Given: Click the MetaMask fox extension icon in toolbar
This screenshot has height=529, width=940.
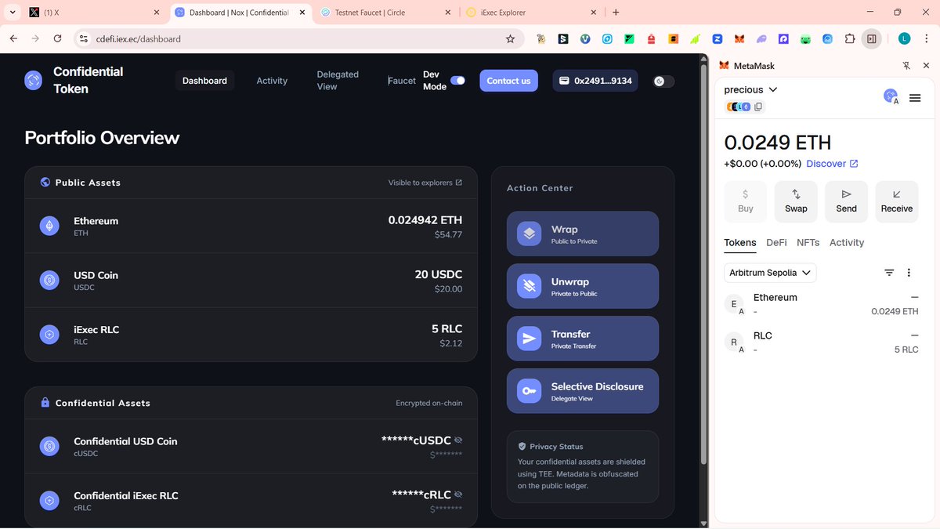Looking at the screenshot, I should point(739,38).
